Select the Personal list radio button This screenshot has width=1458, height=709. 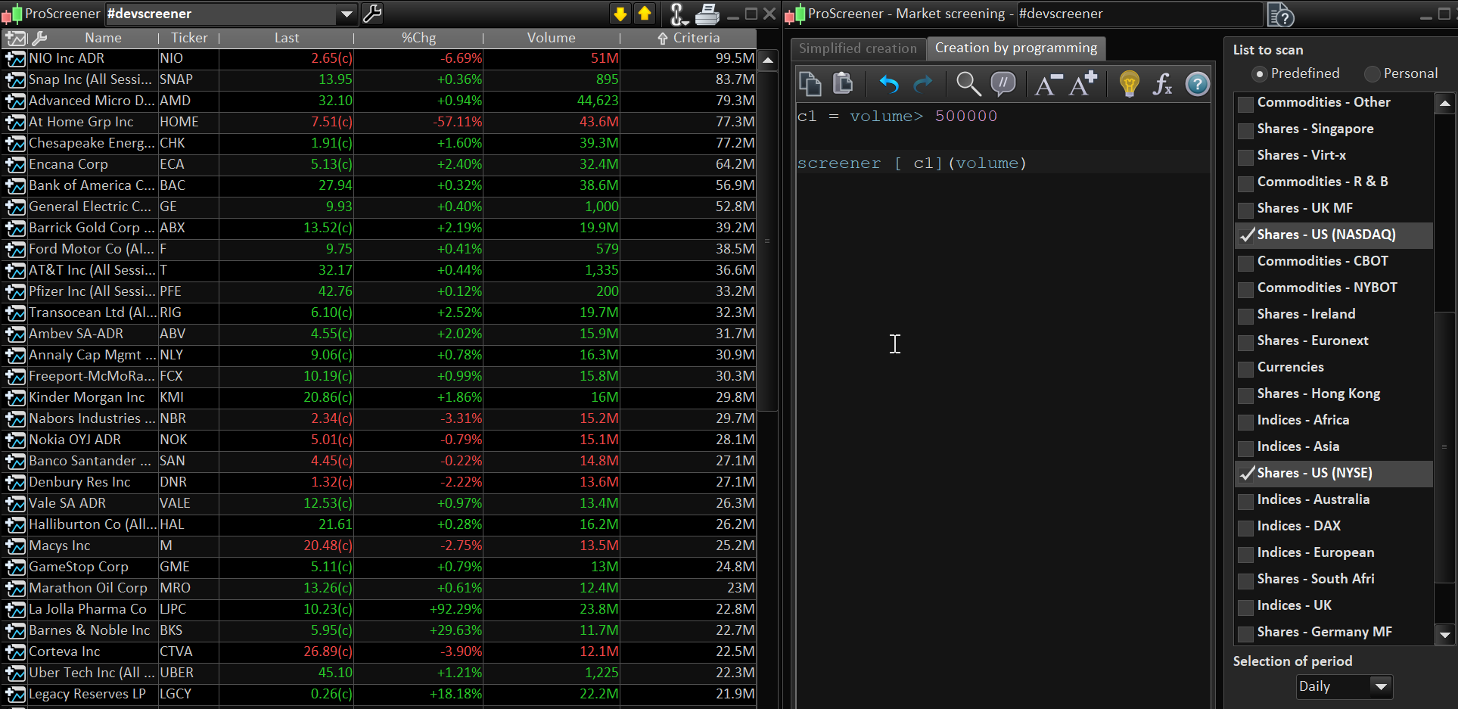[1372, 74]
